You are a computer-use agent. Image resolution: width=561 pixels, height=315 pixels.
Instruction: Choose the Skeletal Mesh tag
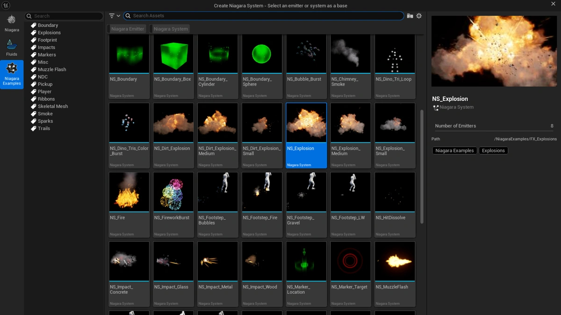tap(53, 106)
